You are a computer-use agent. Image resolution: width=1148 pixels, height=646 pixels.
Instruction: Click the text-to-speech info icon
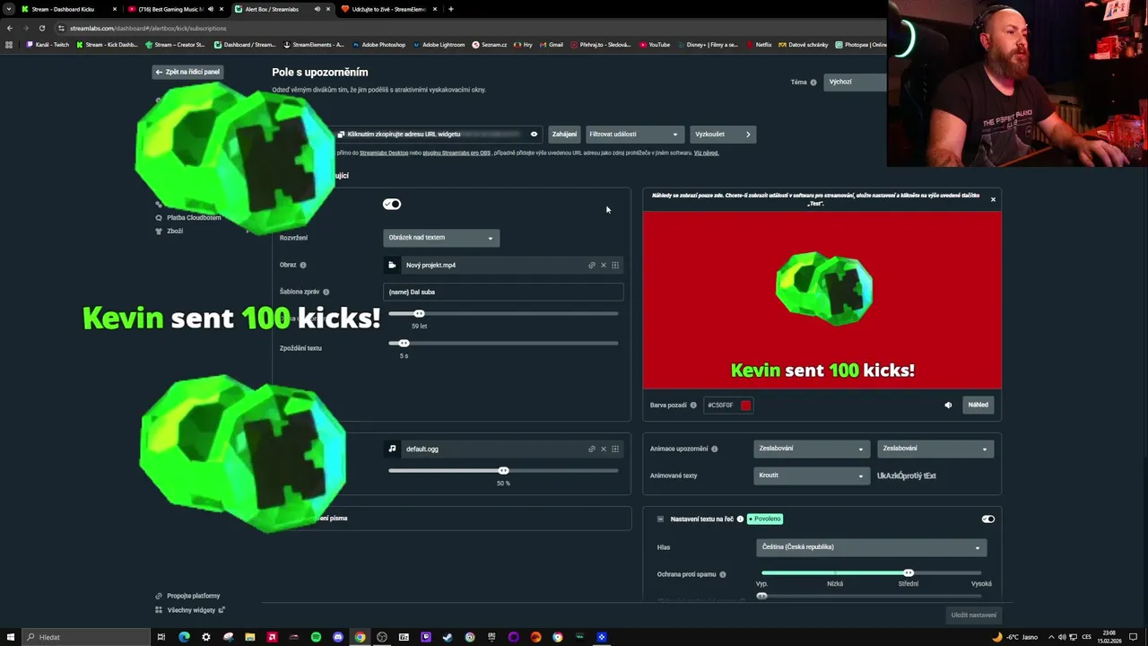(x=740, y=519)
